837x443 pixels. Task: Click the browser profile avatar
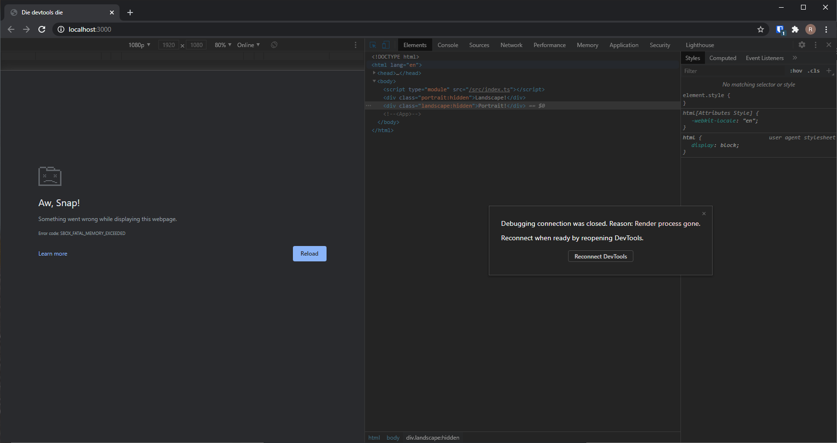click(x=811, y=29)
